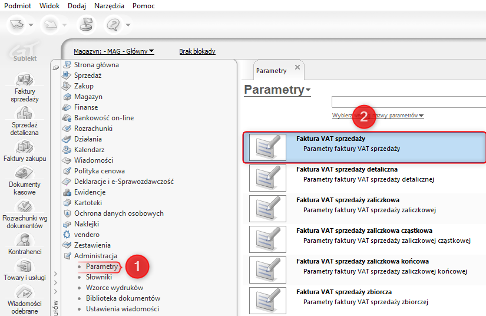The image size is (486, 316).
Task: Open the Dodaj menu
Action: click(x=77, y=6)
